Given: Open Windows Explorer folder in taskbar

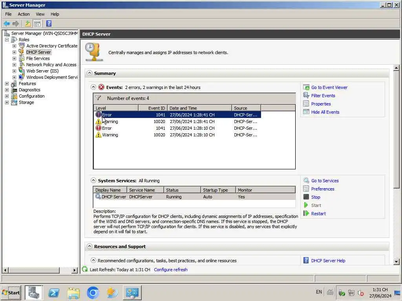Looking at the screenshot, I should click(x=73, y=292).
